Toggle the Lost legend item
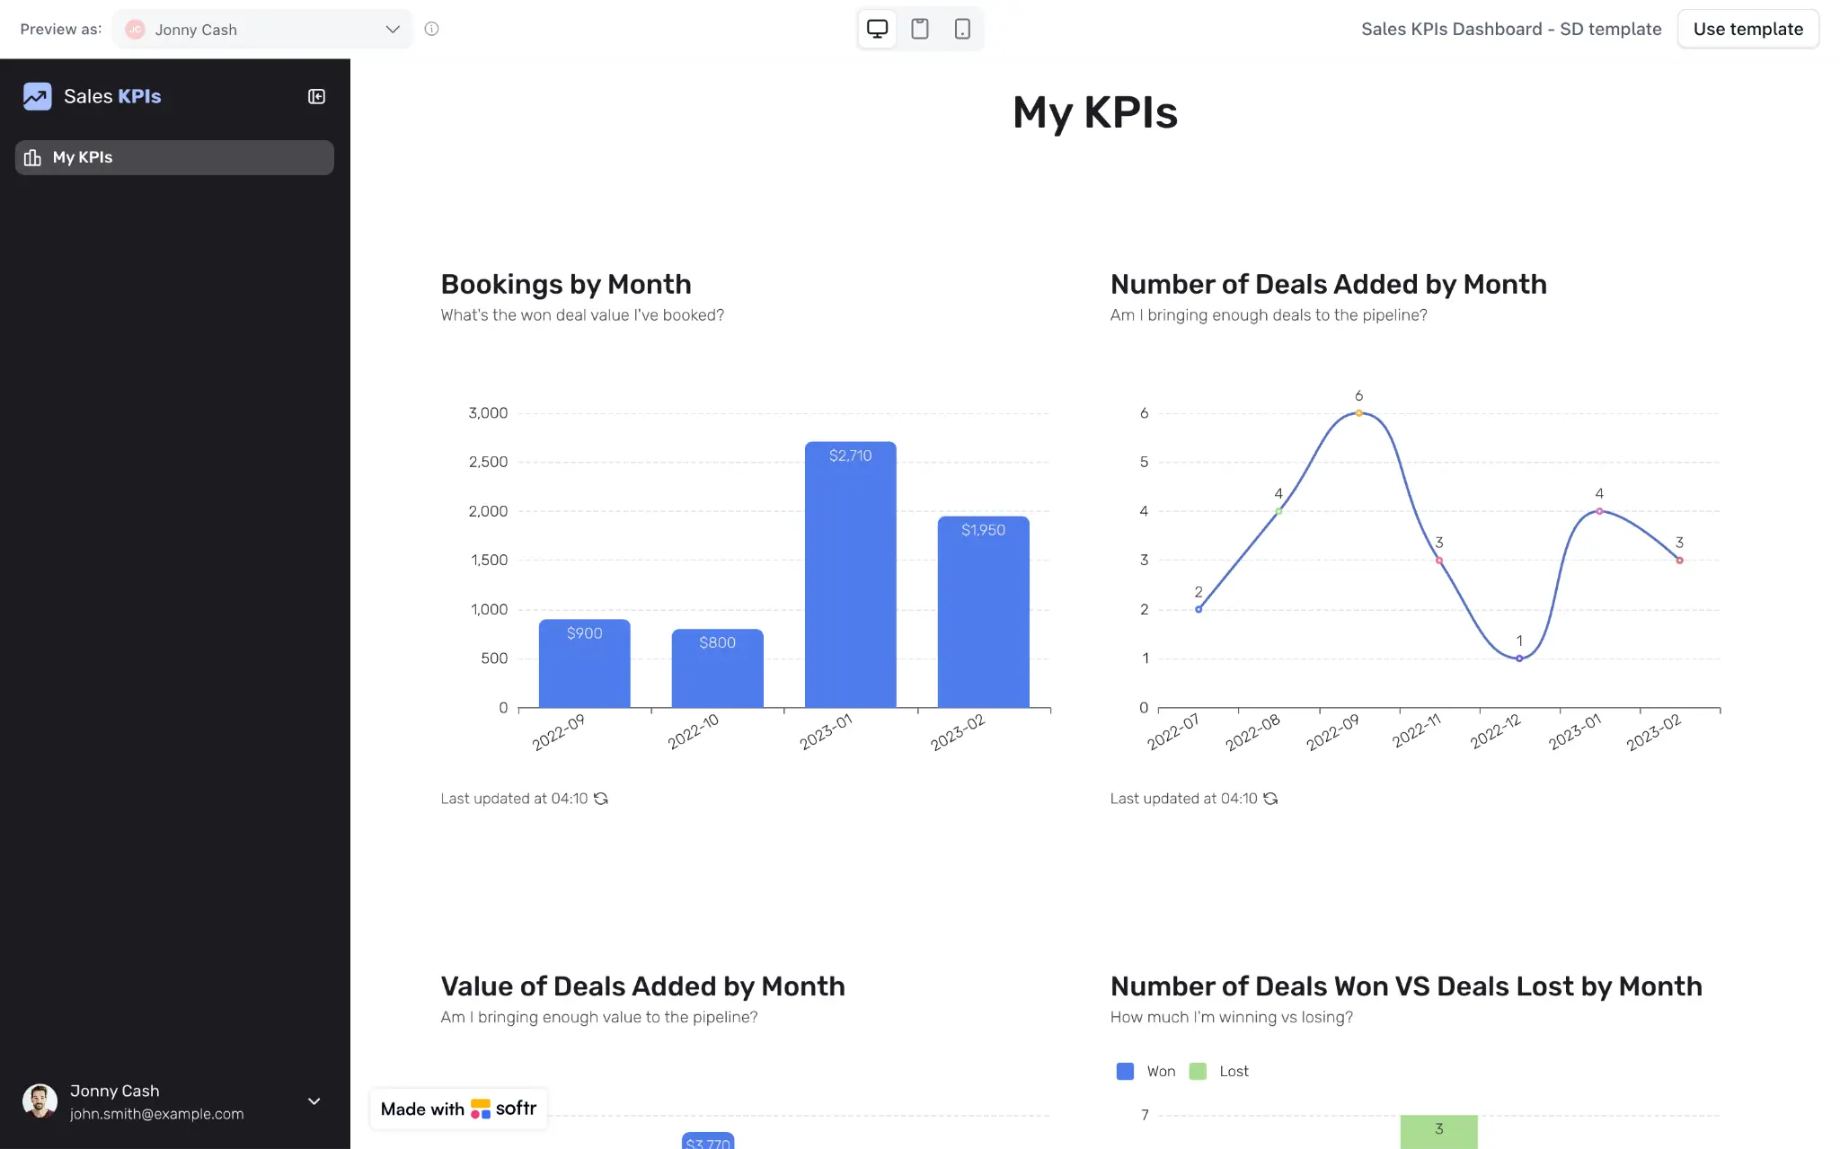1840x1149 pixels. tap(1219, 1071)
